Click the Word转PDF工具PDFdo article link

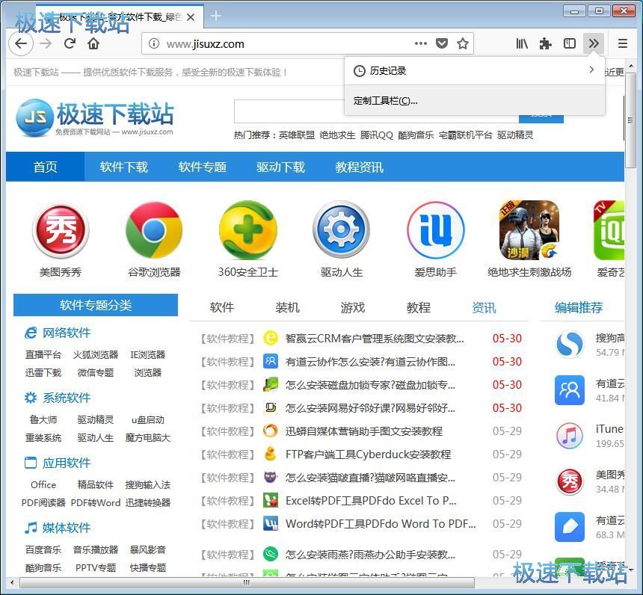[x=381, y=524]
